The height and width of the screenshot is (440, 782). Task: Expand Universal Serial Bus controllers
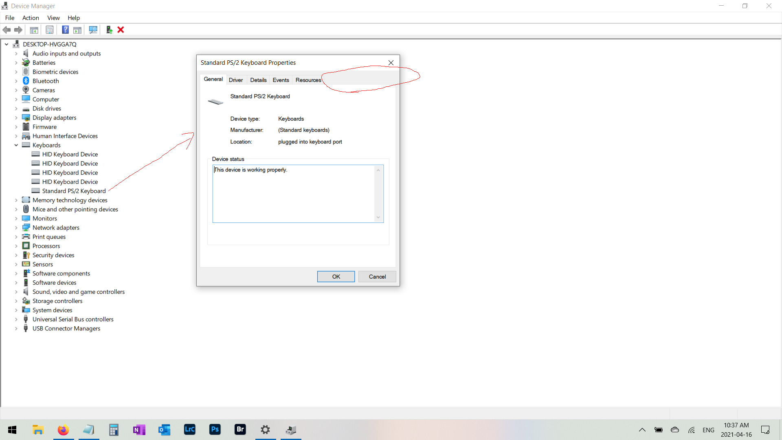pos(16,319)
